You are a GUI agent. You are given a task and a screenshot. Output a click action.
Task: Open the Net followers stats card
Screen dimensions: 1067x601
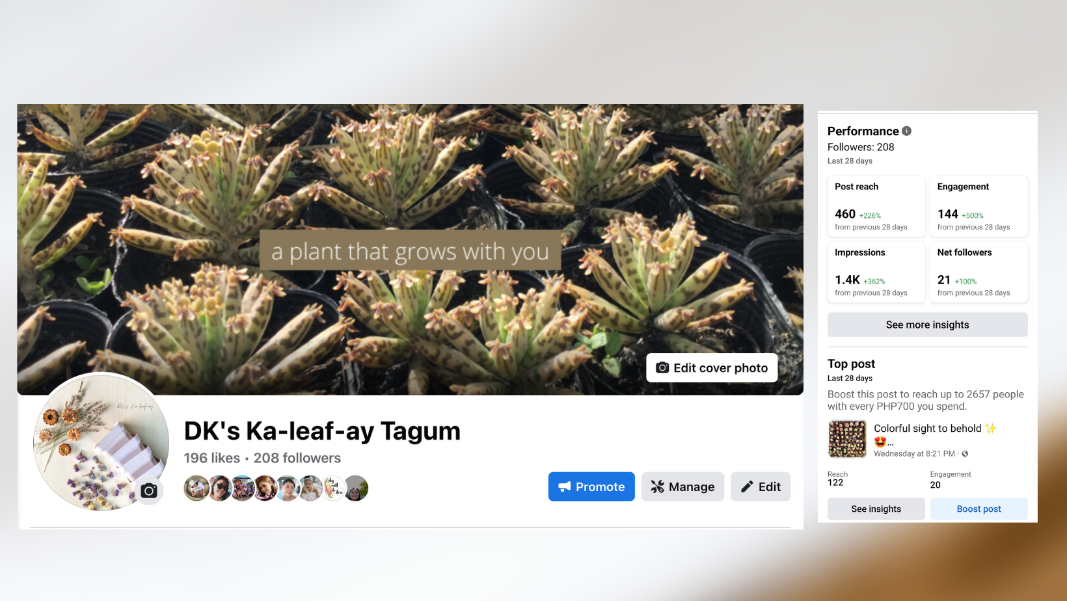click(x=979, y=272)
